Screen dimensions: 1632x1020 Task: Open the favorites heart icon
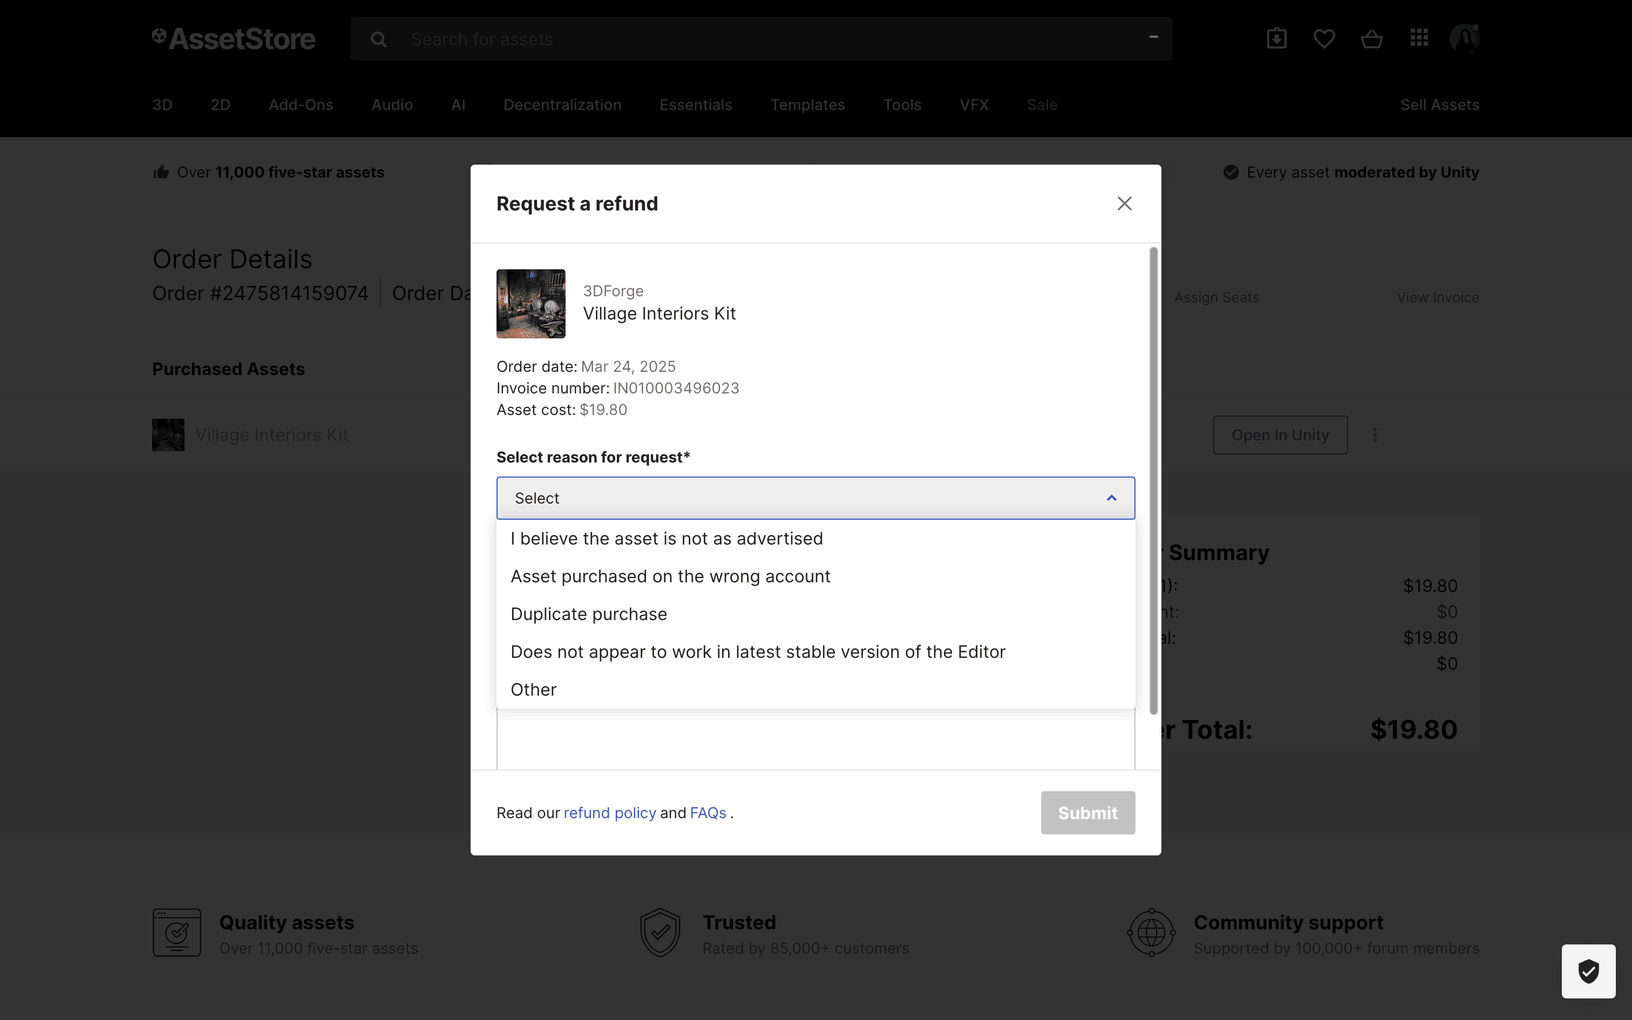[1324, 38]
